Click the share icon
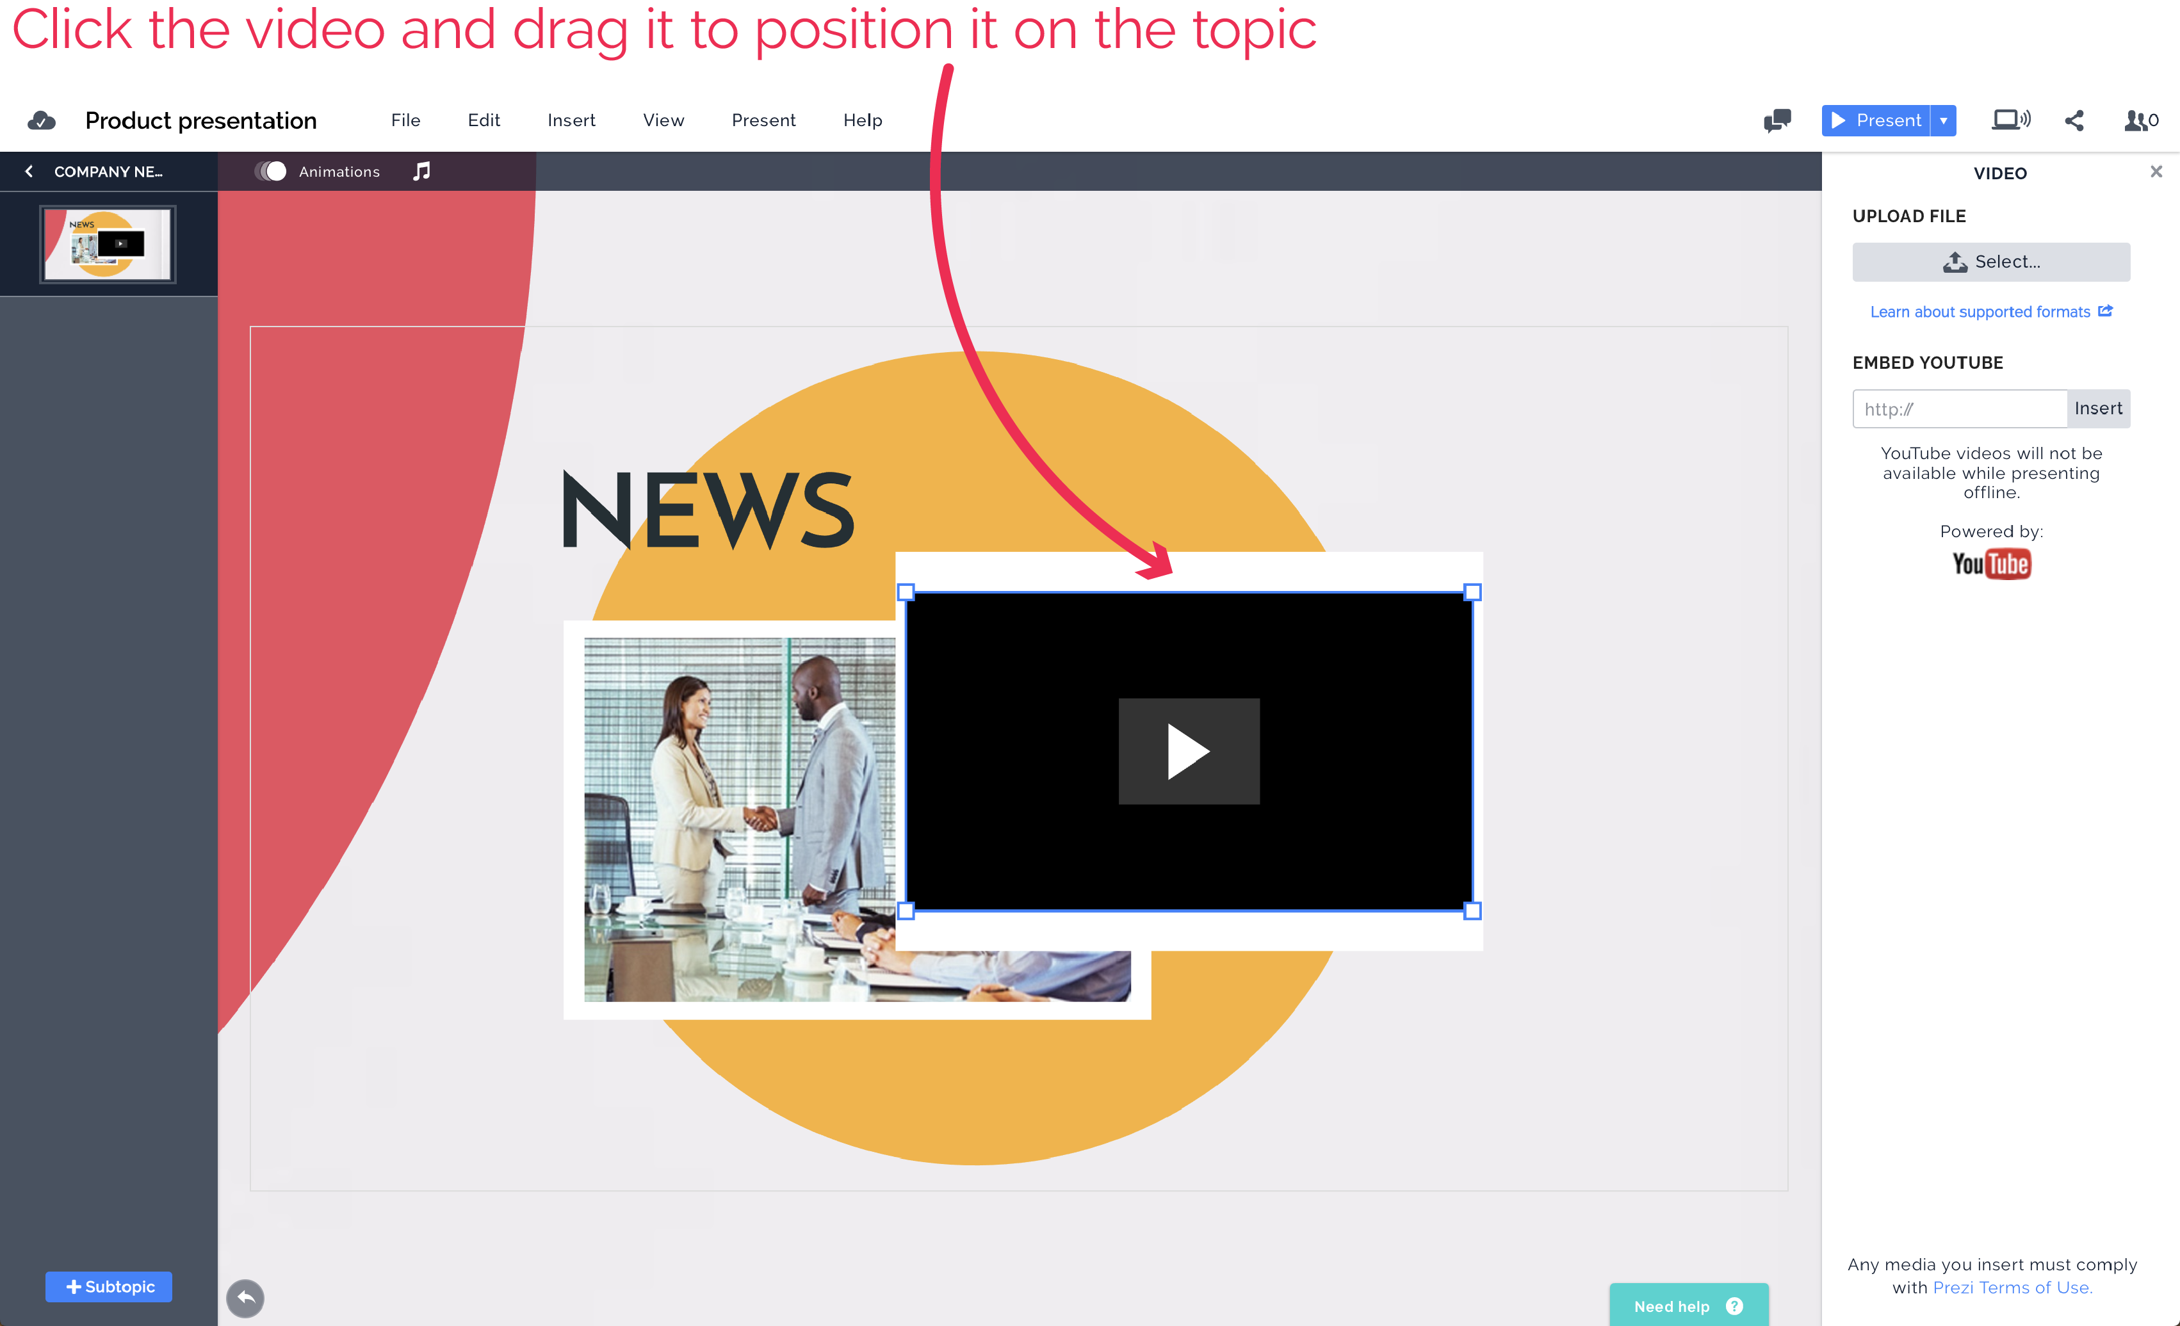Image resolution: width=2180 pixels, height=1326 pixels. [2074, 120]
